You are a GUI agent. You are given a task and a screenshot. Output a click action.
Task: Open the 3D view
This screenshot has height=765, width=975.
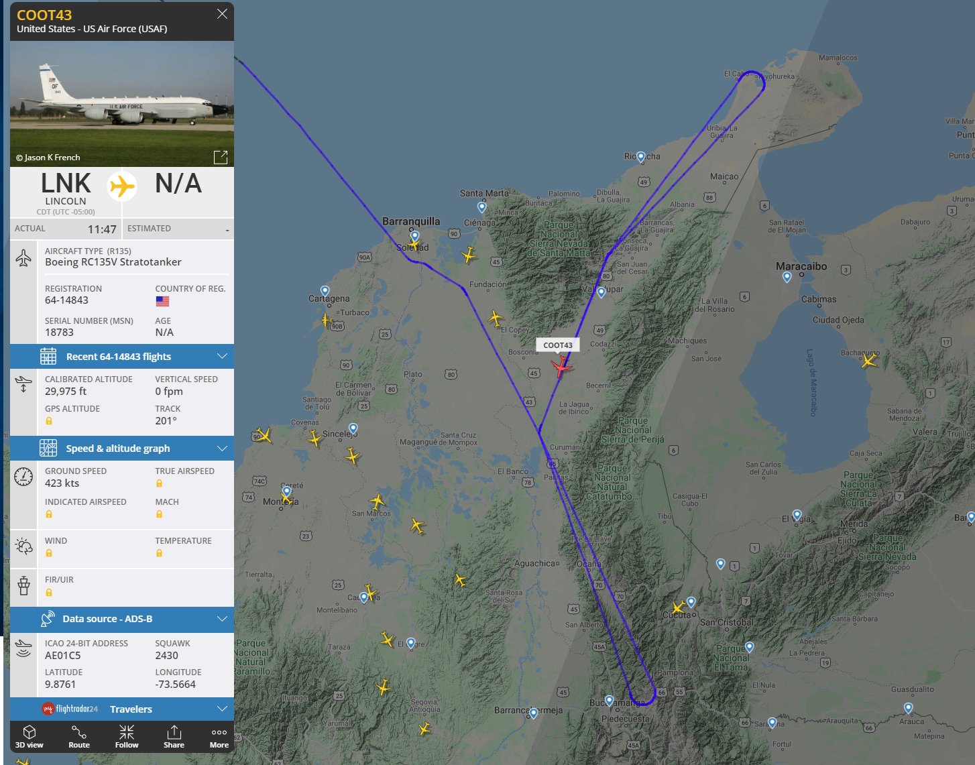coord(30,736)
